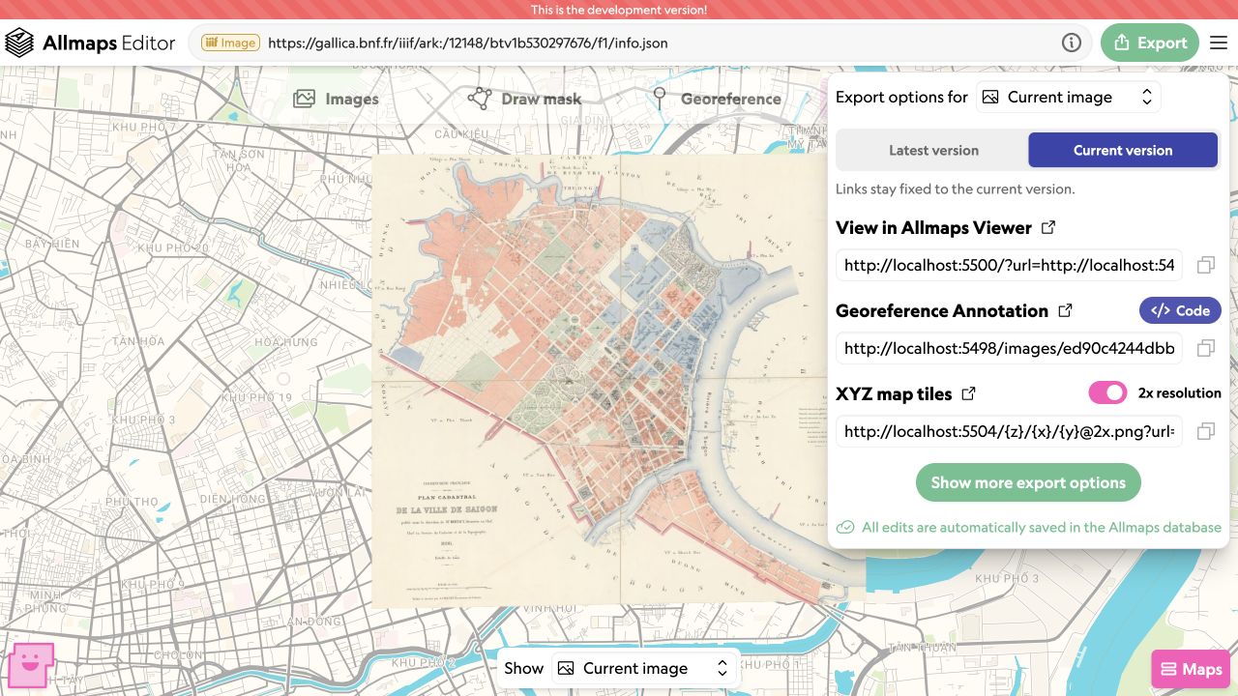
Task: Copy the Georeference Annotation URL
Action: [1206, 348]
